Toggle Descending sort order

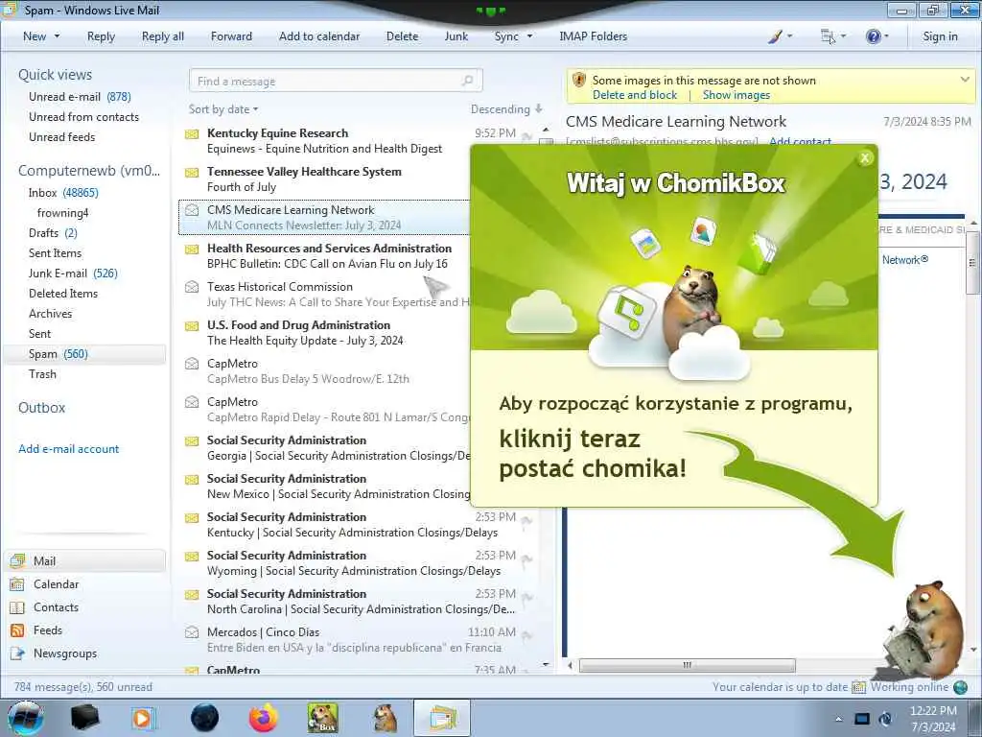point(506,109)
